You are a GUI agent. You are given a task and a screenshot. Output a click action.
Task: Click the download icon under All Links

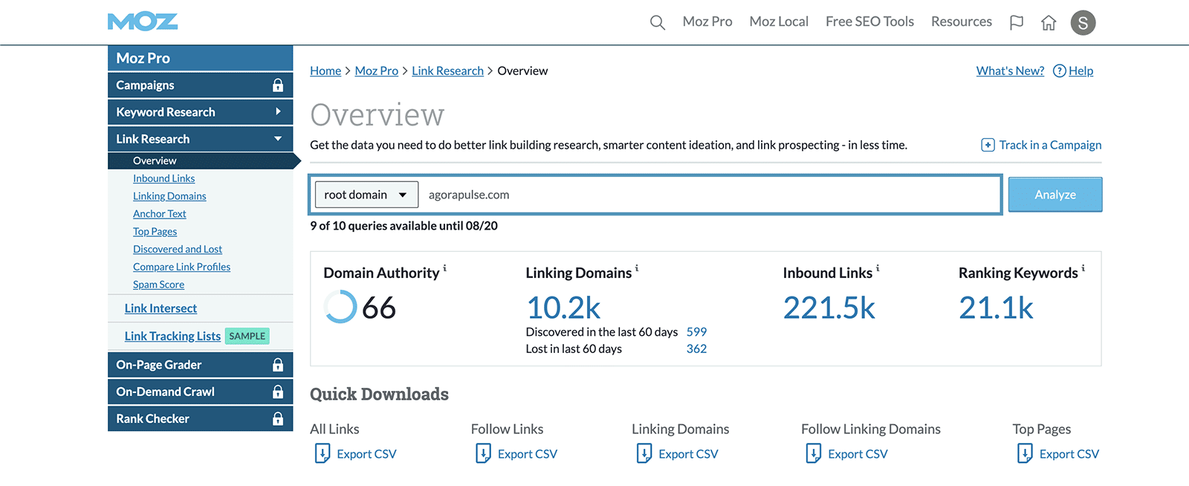pyautogui.click(x=323, y=453)
